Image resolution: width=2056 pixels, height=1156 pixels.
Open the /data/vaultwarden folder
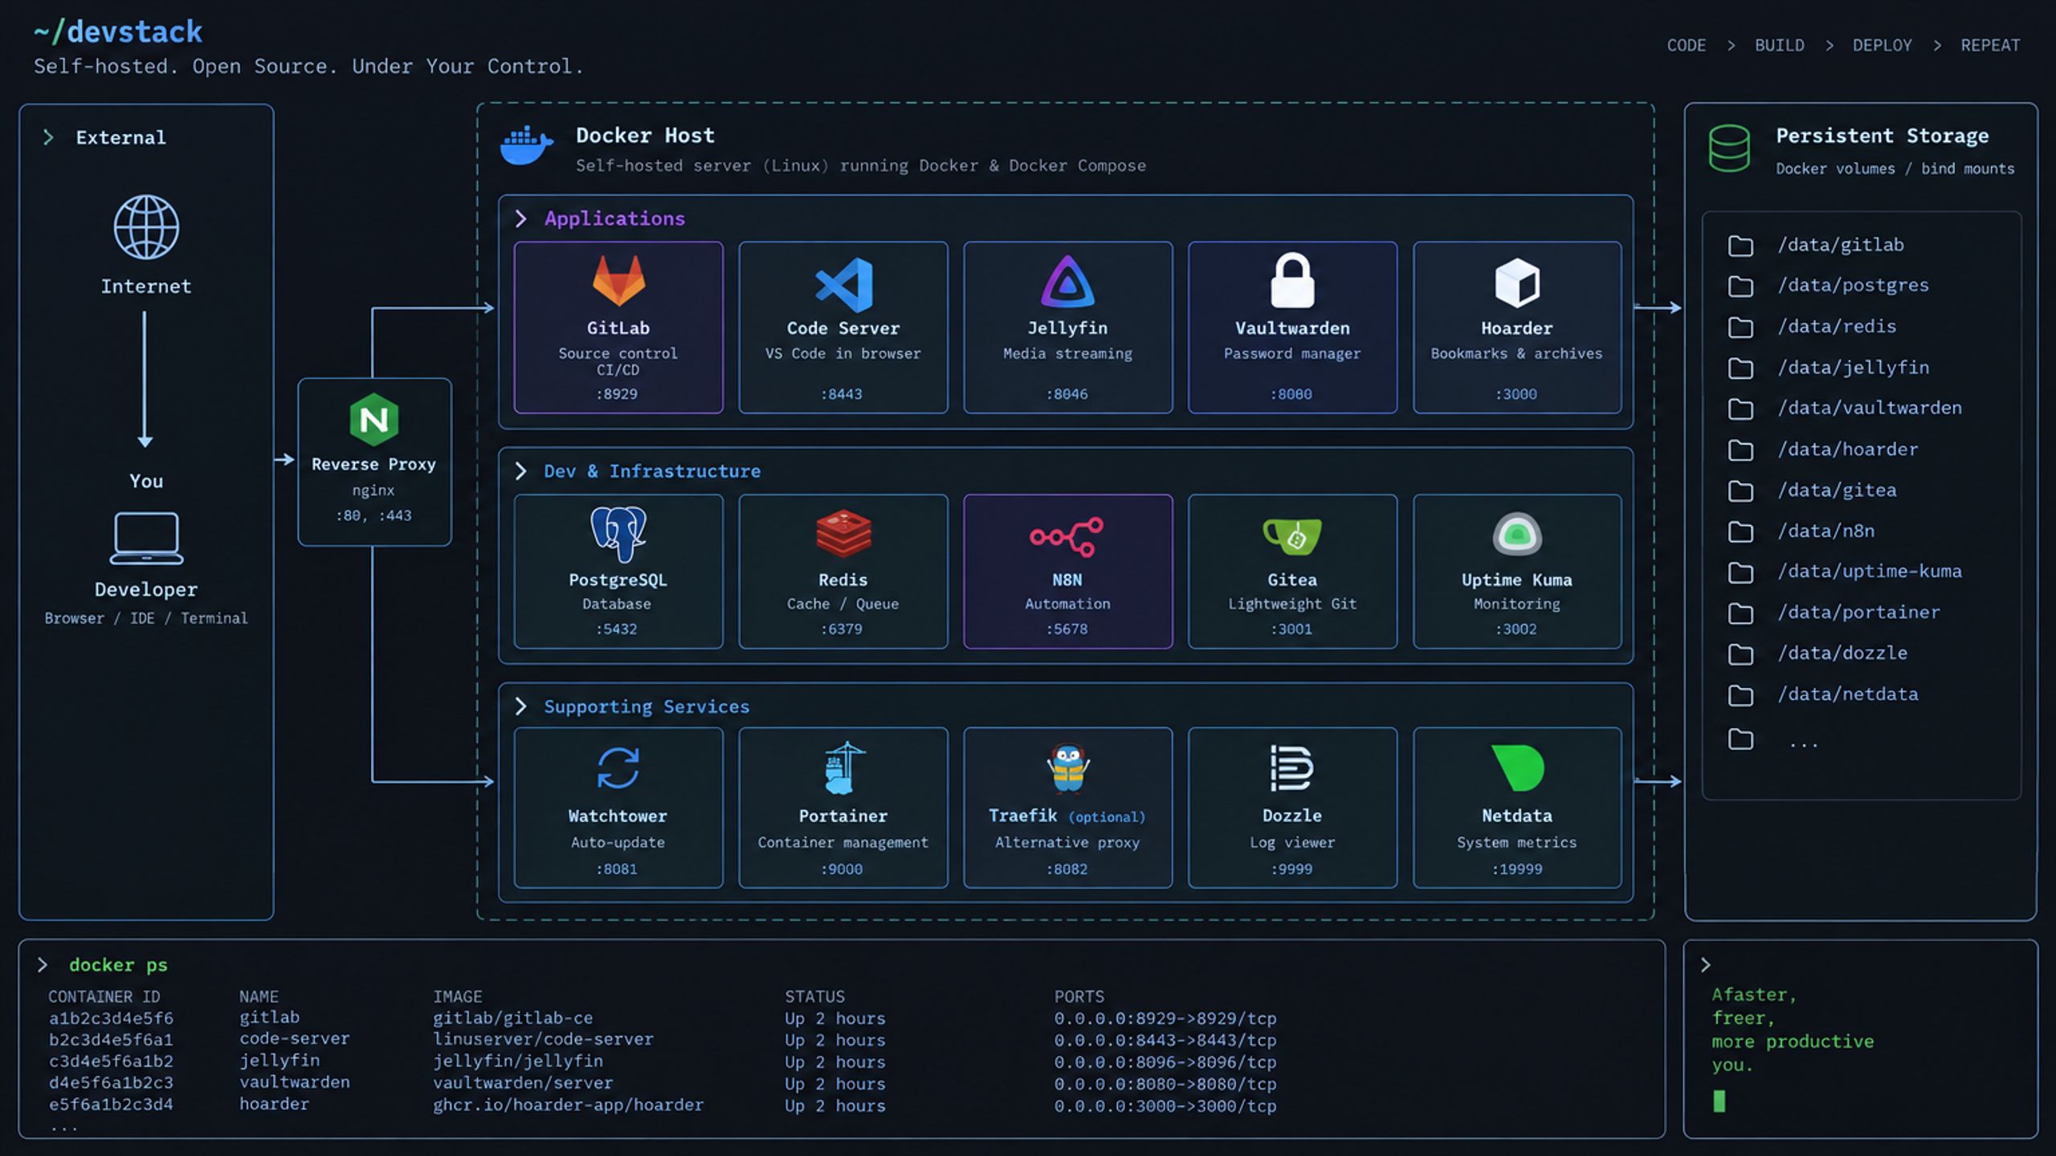pyautogui.click(x=1845, y=409)
